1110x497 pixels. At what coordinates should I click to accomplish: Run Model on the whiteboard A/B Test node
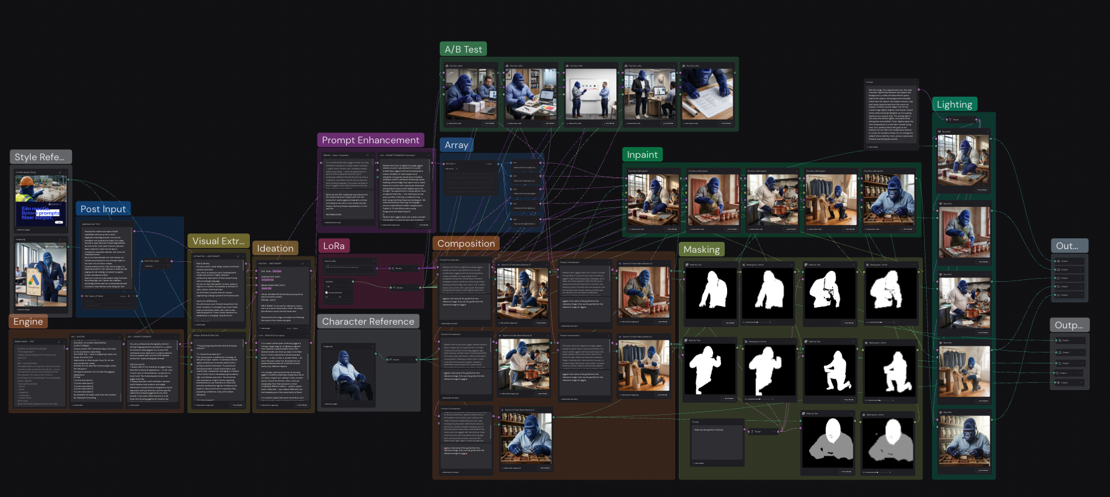609,123
